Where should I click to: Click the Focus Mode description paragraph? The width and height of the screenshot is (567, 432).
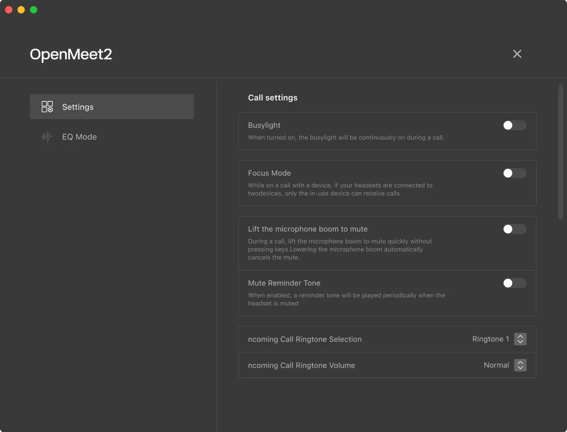point(340,189)
